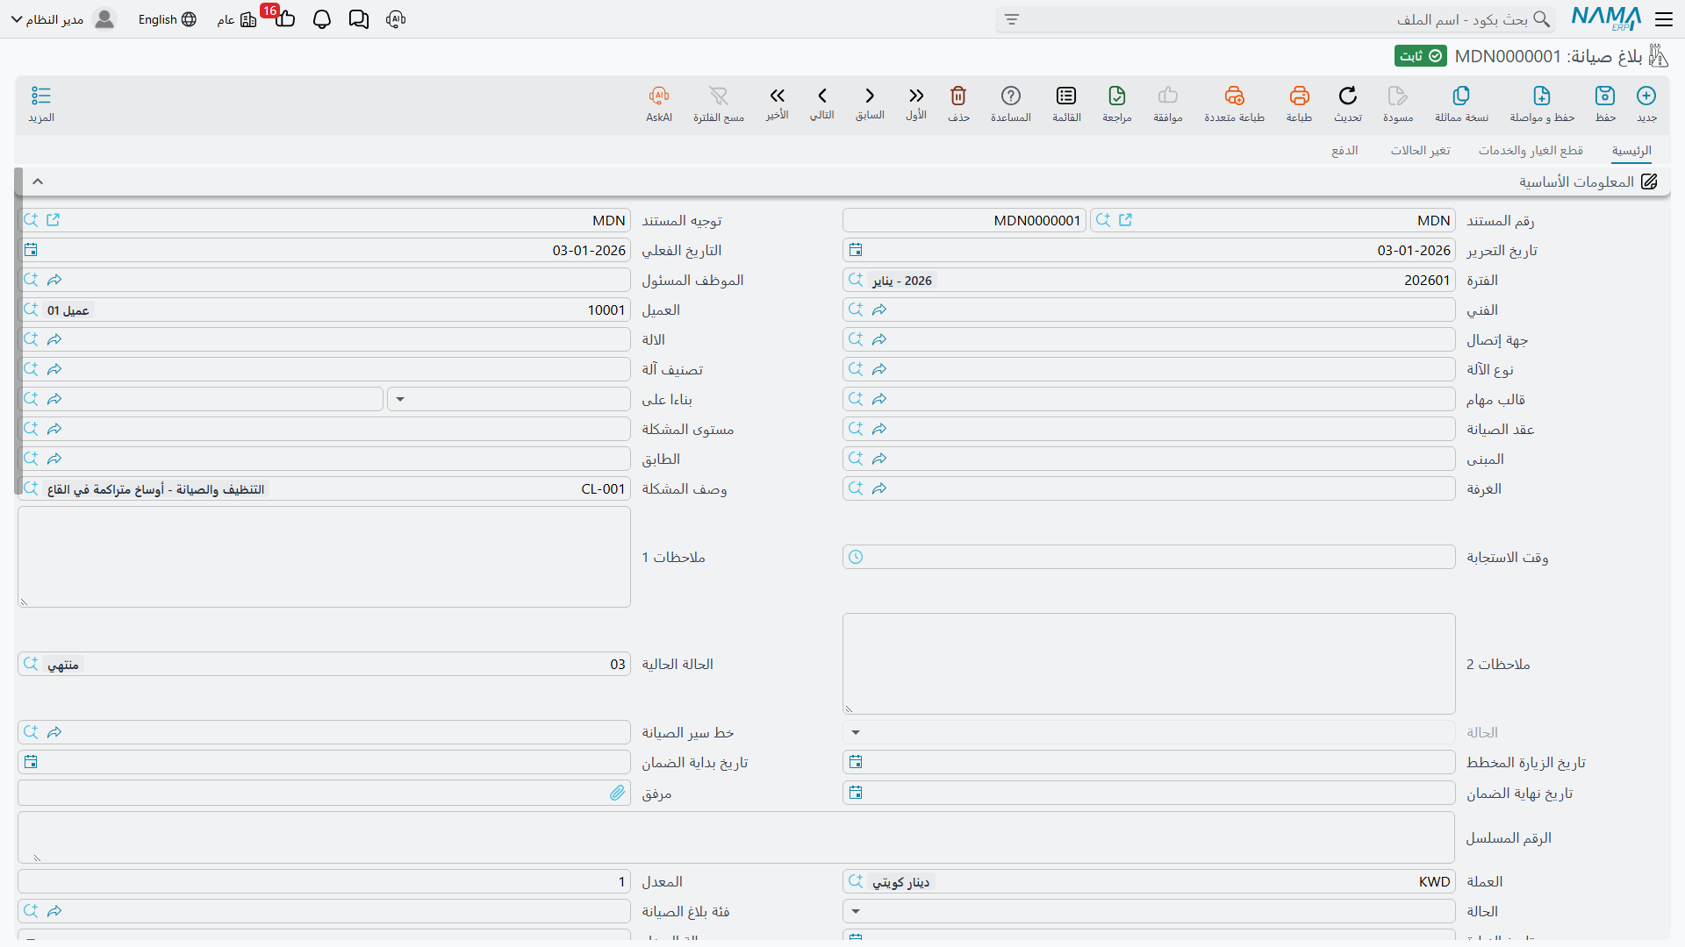Screen dimensions: 1685x947
Task: Open المساعده (Help) question icon
Action: tap(1011, 96)
